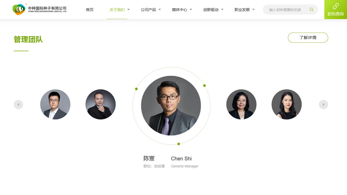Expand the 职业发展 dropdown arrow
Image resolution: width=347 pixels, height=195 pixels.
[253, 10]
